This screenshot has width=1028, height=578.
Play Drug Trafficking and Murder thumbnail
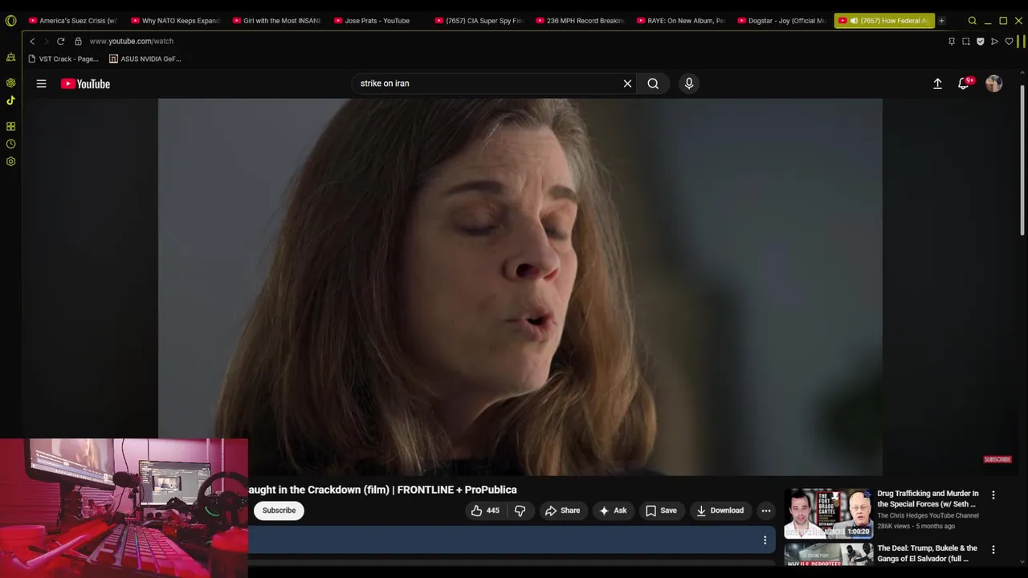tap(828, 513)
